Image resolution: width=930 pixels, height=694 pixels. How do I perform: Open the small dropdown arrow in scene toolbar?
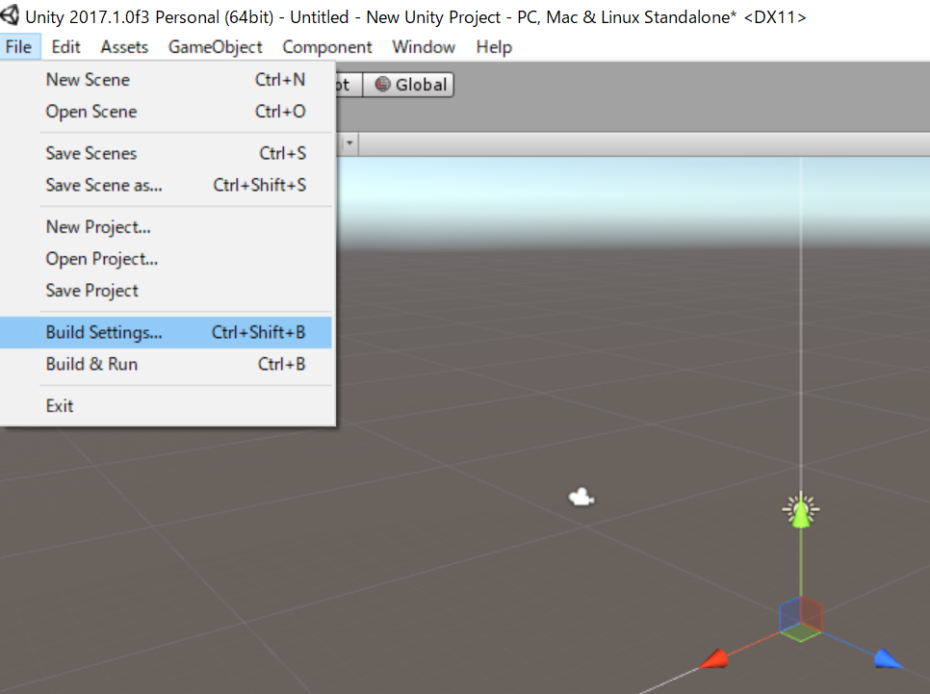pos(349,143)
